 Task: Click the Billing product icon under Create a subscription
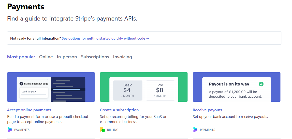pyautogui.click(x=103, y=130)
